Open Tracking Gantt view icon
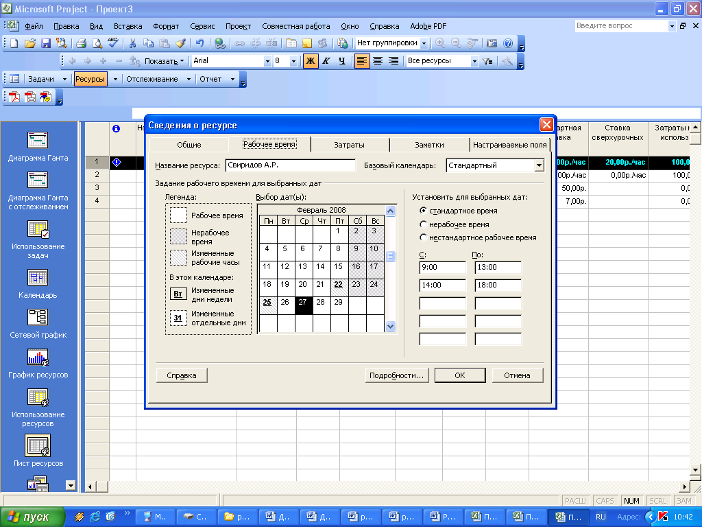Viewport: 702px width, 527px height. coord(38,180)
